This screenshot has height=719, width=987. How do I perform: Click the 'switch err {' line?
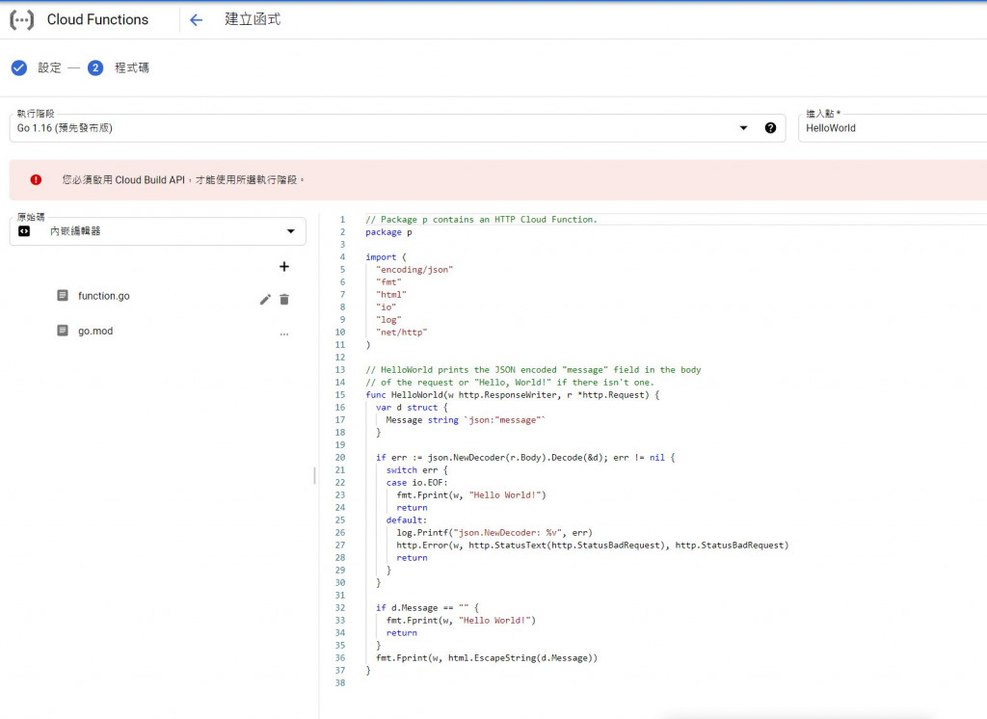click(416, 470)
